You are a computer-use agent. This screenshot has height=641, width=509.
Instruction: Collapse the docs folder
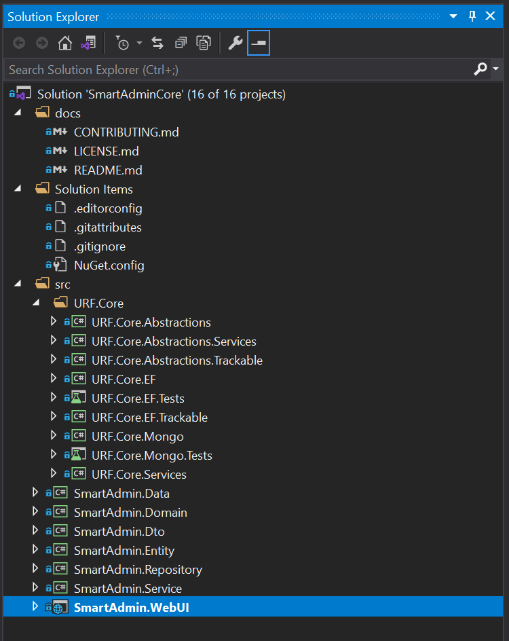[x=18, y=113]
